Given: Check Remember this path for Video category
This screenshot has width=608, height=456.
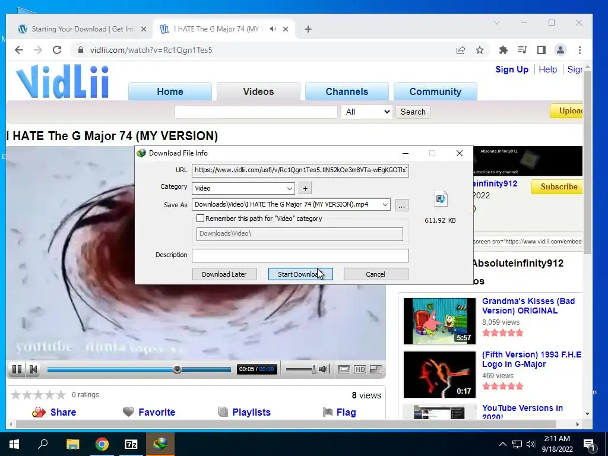Looking at the screenshot, I should (x=200, y=218).
